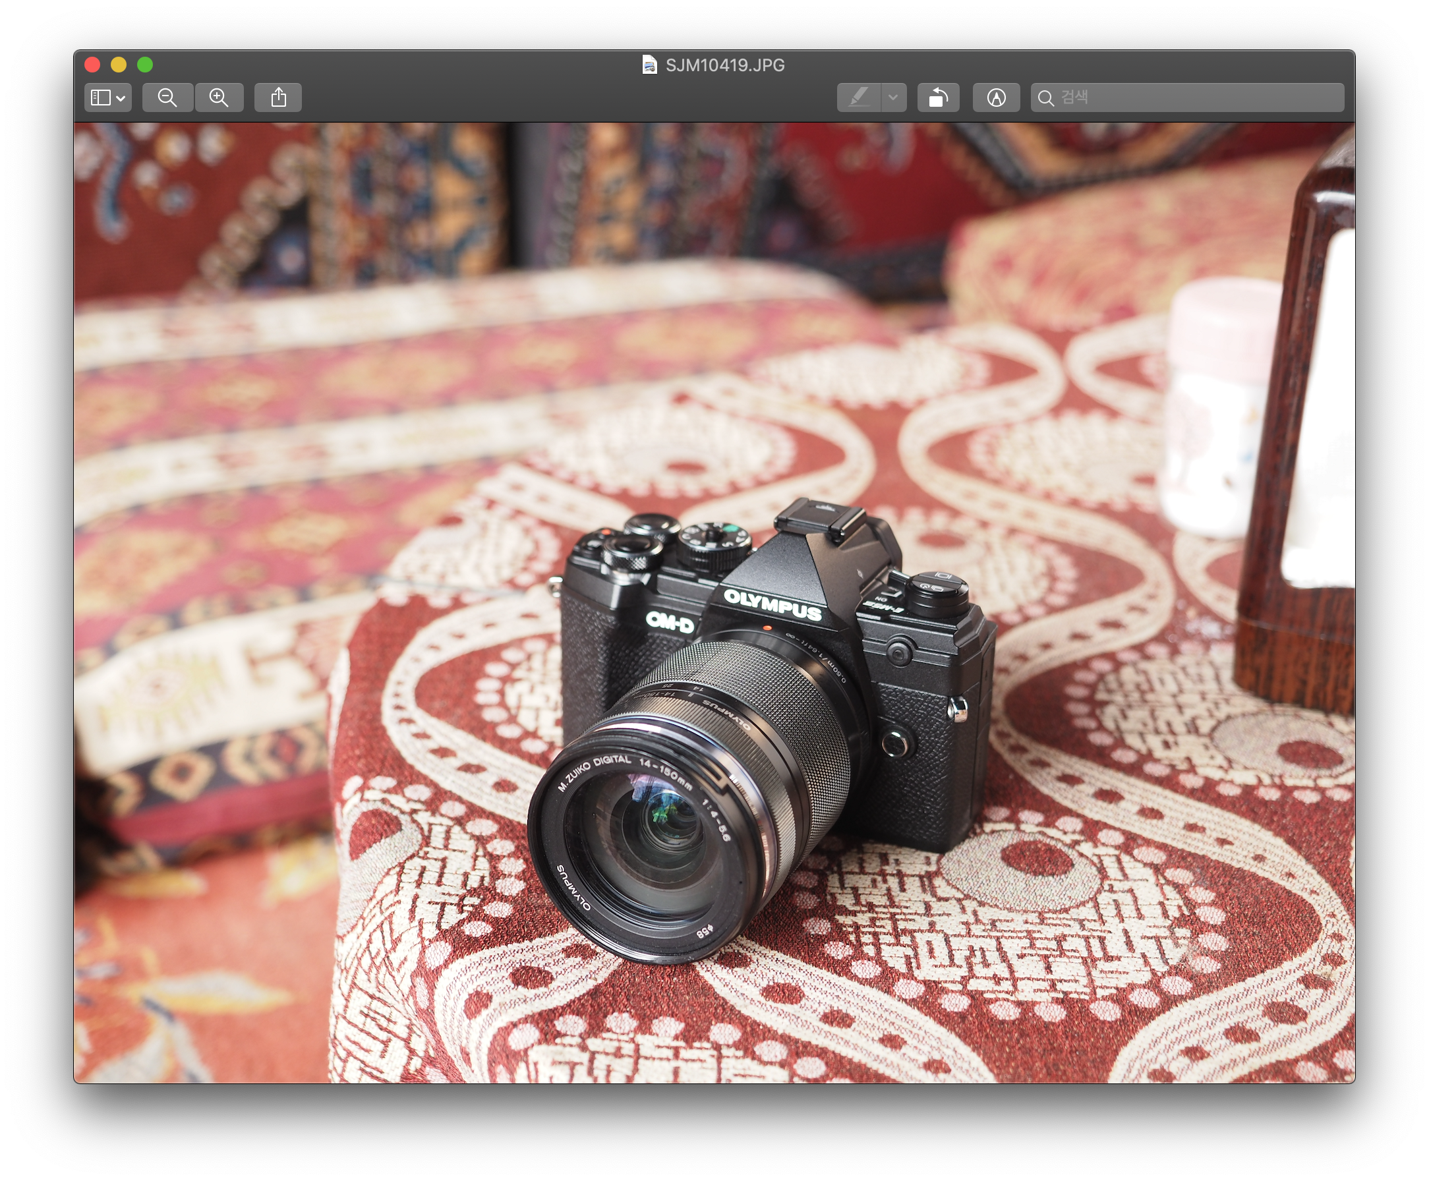Click the OLYMPUS logo on the camera
Viewport: 1429px width, 1181px height.
coord(773,604)
